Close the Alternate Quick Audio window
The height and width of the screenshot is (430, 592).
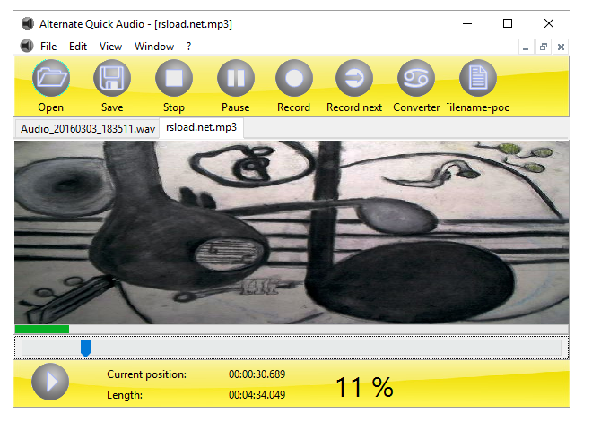click(549, 24)
